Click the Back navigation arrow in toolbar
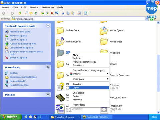 pyautogui.click(x=4, y=13)
